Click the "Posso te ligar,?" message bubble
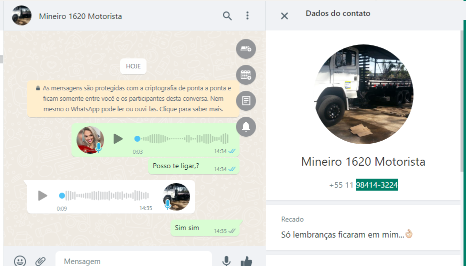The width and height of the screenshot is (466, 266). (x=176, y=166)
